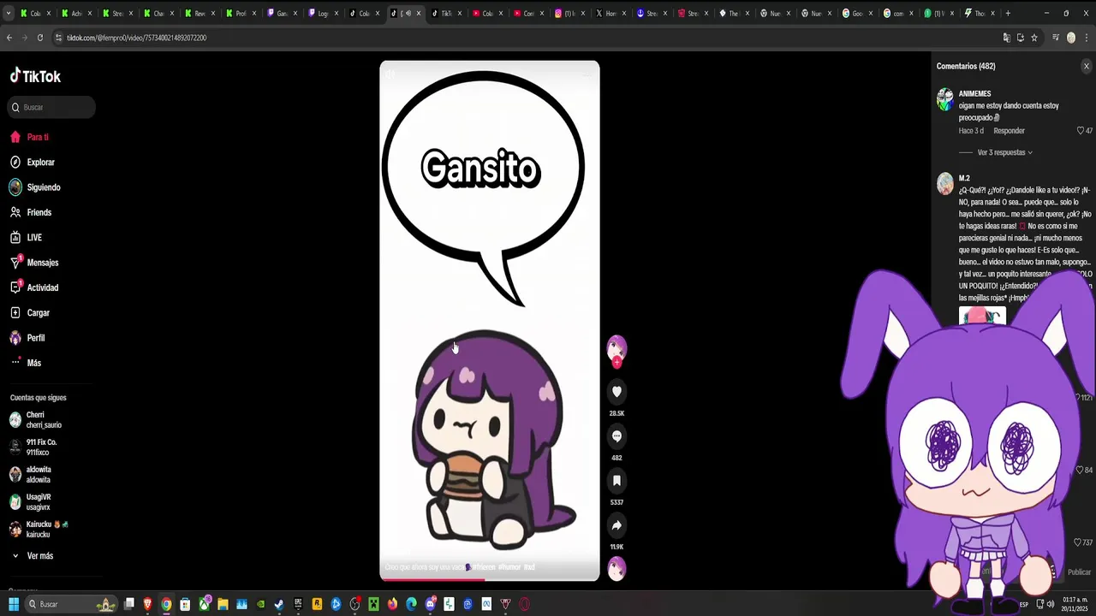Open Epic Games from the taskbar
This screenshot has width=1096, height=616.
(x=298, y=604)
